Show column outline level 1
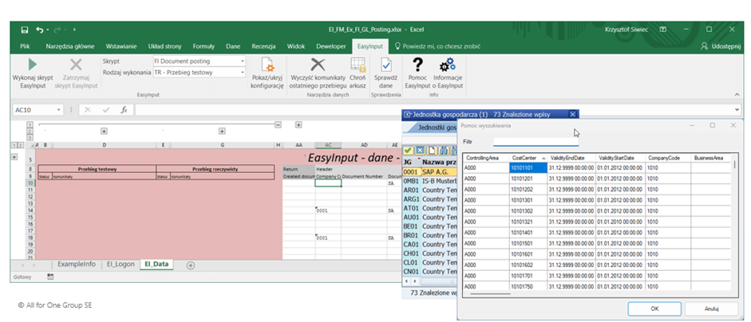This screenshot has width=751, height=322. (x=30, y=124)
